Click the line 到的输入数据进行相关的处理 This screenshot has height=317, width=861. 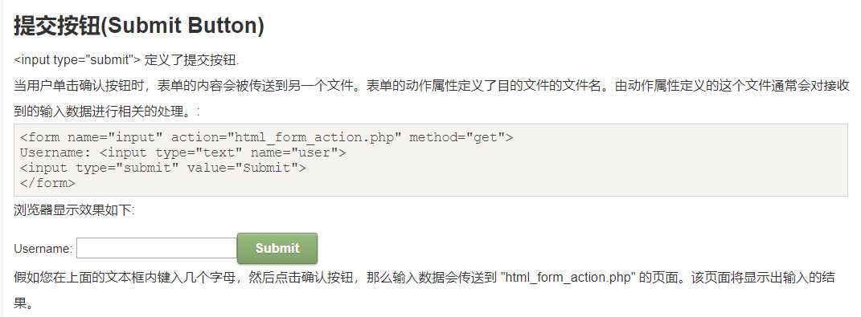[x=107, y=112]
